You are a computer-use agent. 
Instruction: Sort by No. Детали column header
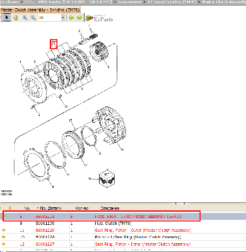[50, 209]
